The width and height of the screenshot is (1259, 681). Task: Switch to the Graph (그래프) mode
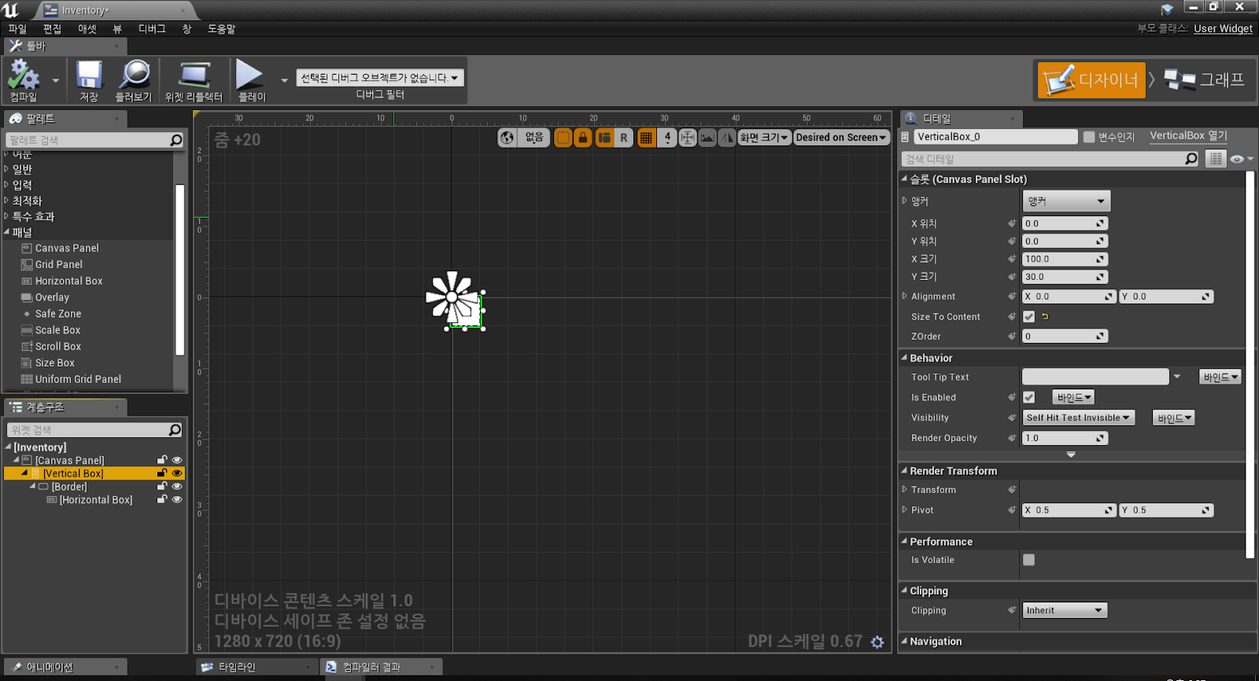coord(1204,79)
